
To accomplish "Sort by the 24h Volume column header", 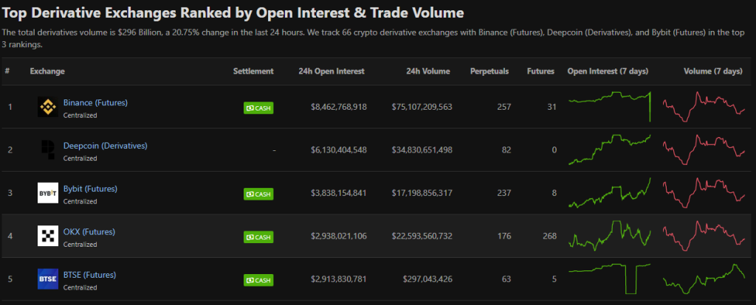I will point(427,71).
